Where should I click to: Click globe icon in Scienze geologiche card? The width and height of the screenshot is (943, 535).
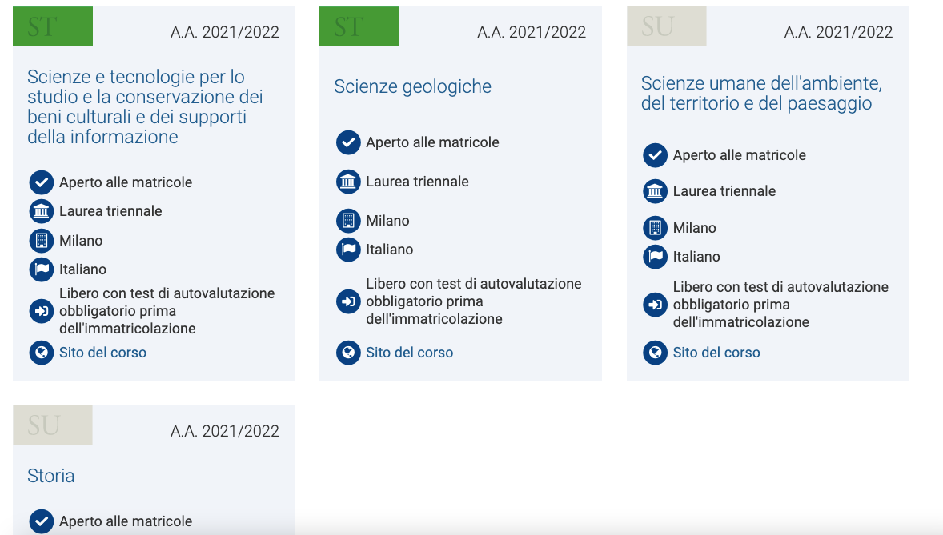348,352
